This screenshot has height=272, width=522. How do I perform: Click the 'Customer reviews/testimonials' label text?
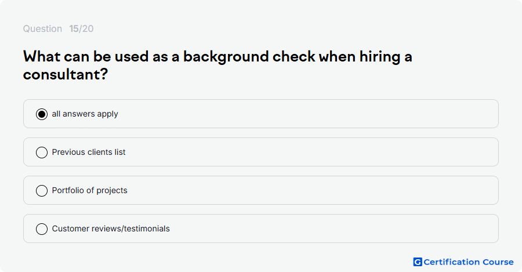point(111,229)
